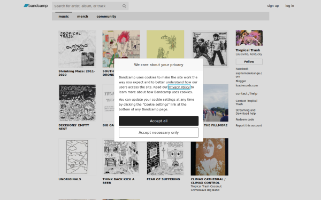
Task: Click the UNORIGINALS title link
Action: click(x=70, y=179)
